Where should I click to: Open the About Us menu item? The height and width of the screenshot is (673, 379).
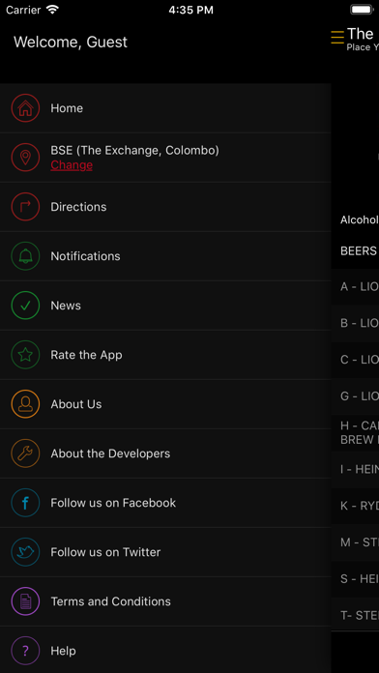(x=165, y=404)
